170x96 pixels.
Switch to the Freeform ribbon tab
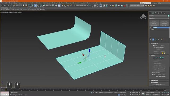point(12,8)
